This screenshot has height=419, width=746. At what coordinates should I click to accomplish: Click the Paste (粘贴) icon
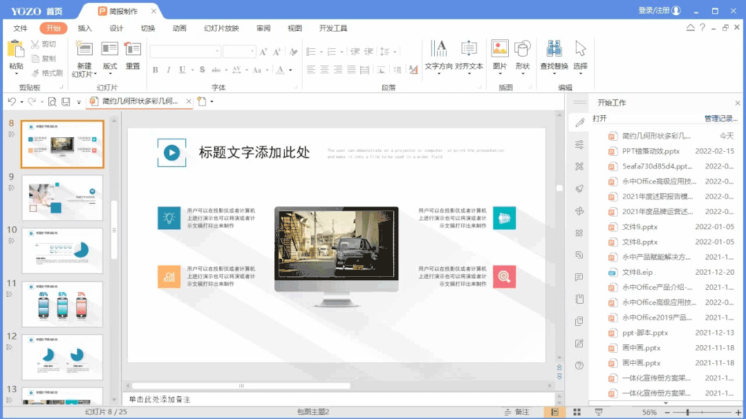pos(15,50)
